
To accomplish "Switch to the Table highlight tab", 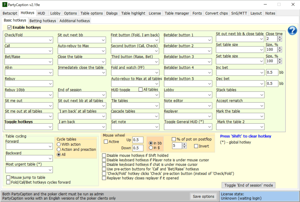I will click(x=133, y=13).
